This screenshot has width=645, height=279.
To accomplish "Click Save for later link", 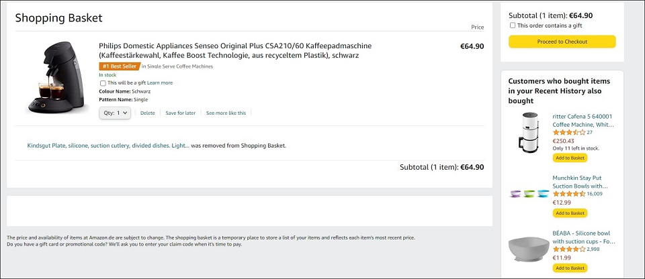I will point(181,113).
